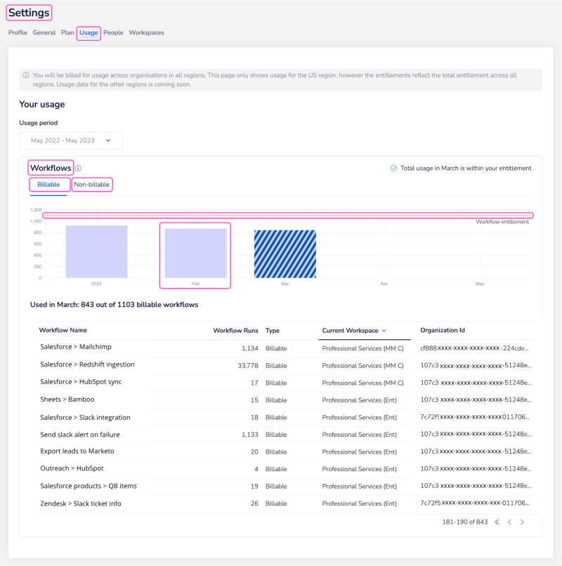
Task: Open the People settings tab
Action: point(113,33)
